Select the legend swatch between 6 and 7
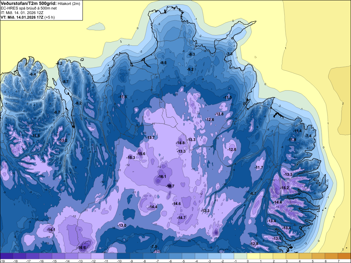 [331, 256]
